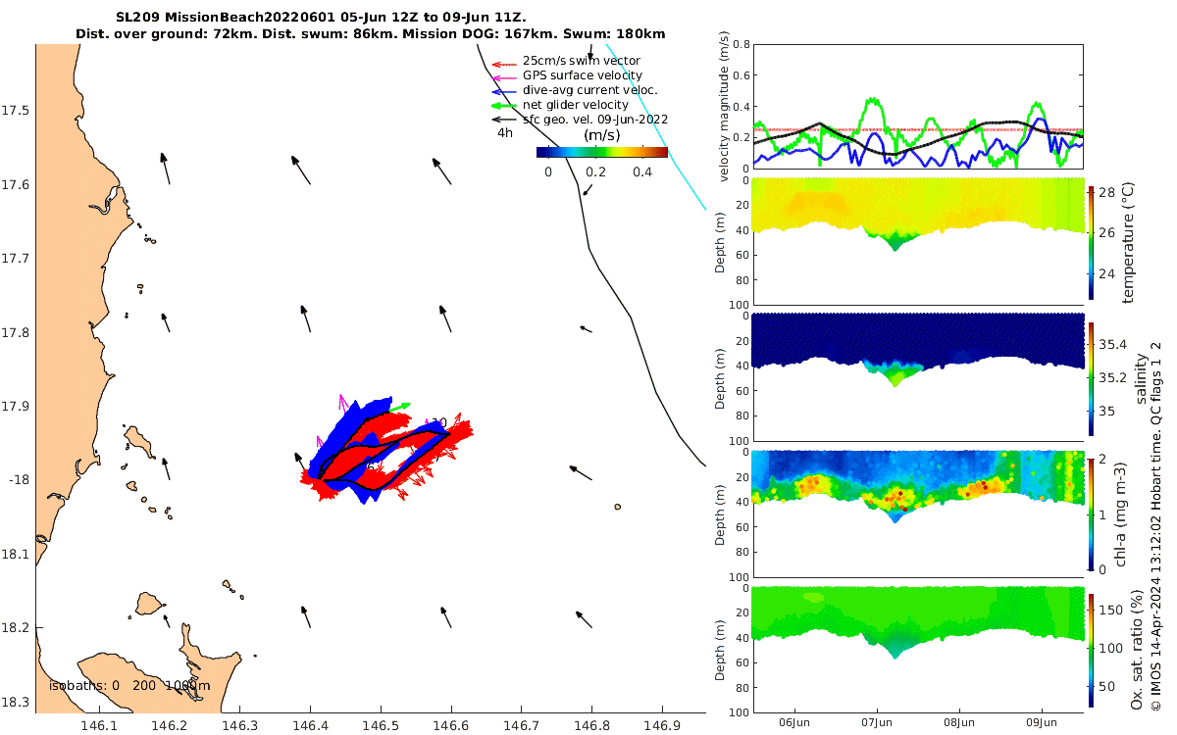The width and height of the screenshot is (1177, 735).
Task: Click the '146.5' longitude tick label
Action: click(x=381, y=726)
